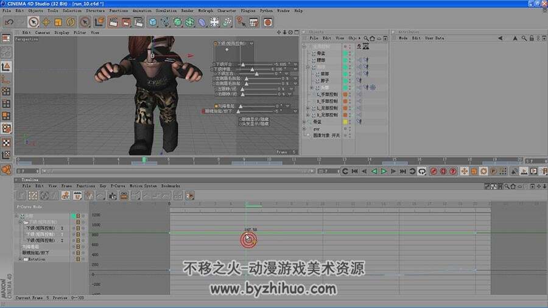Activate the Rotate tool
The image size is (548, 308).
tap(71, 23)
